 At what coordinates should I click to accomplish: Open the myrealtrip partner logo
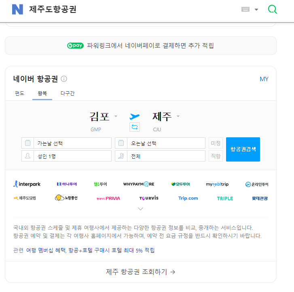217,184
